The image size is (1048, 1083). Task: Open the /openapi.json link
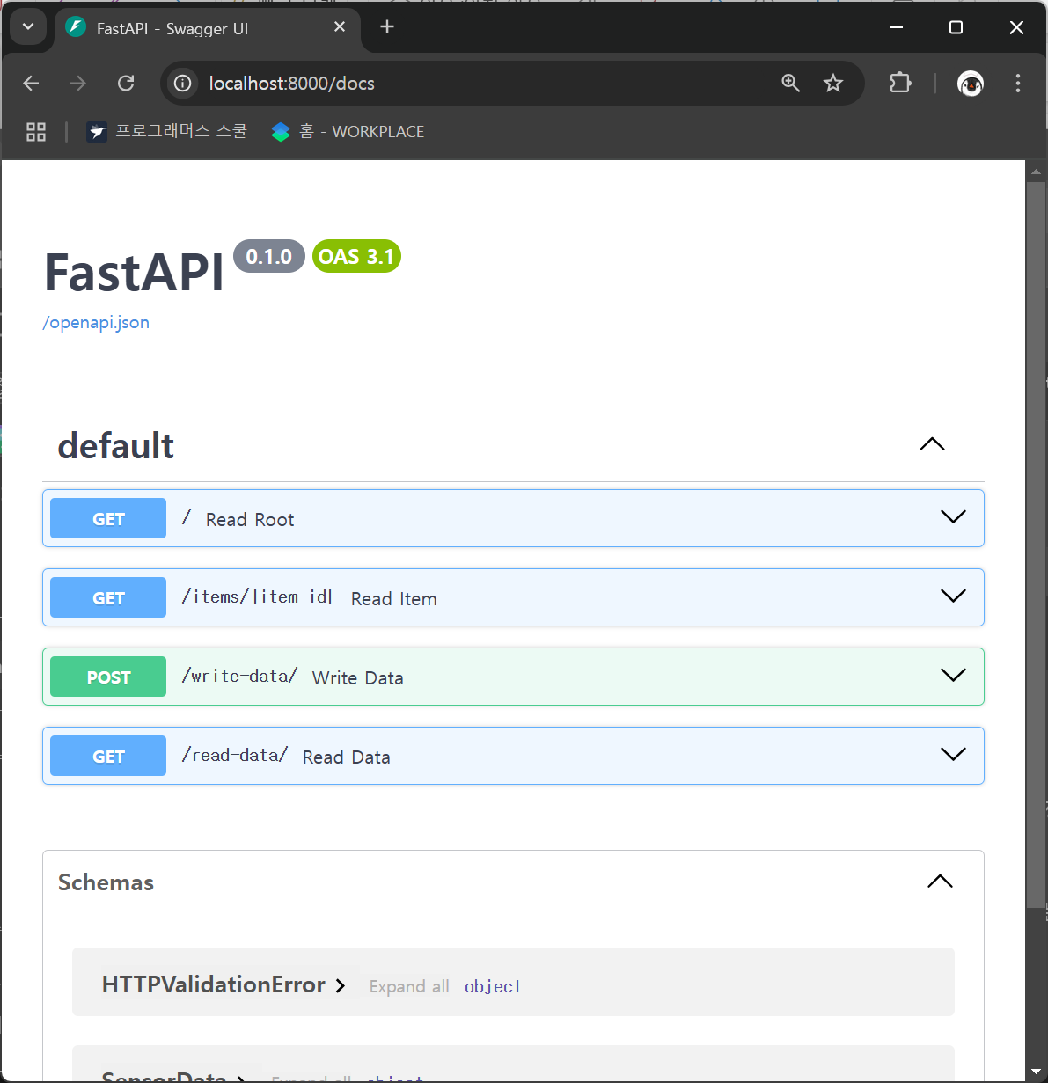[x=96, y=323]
